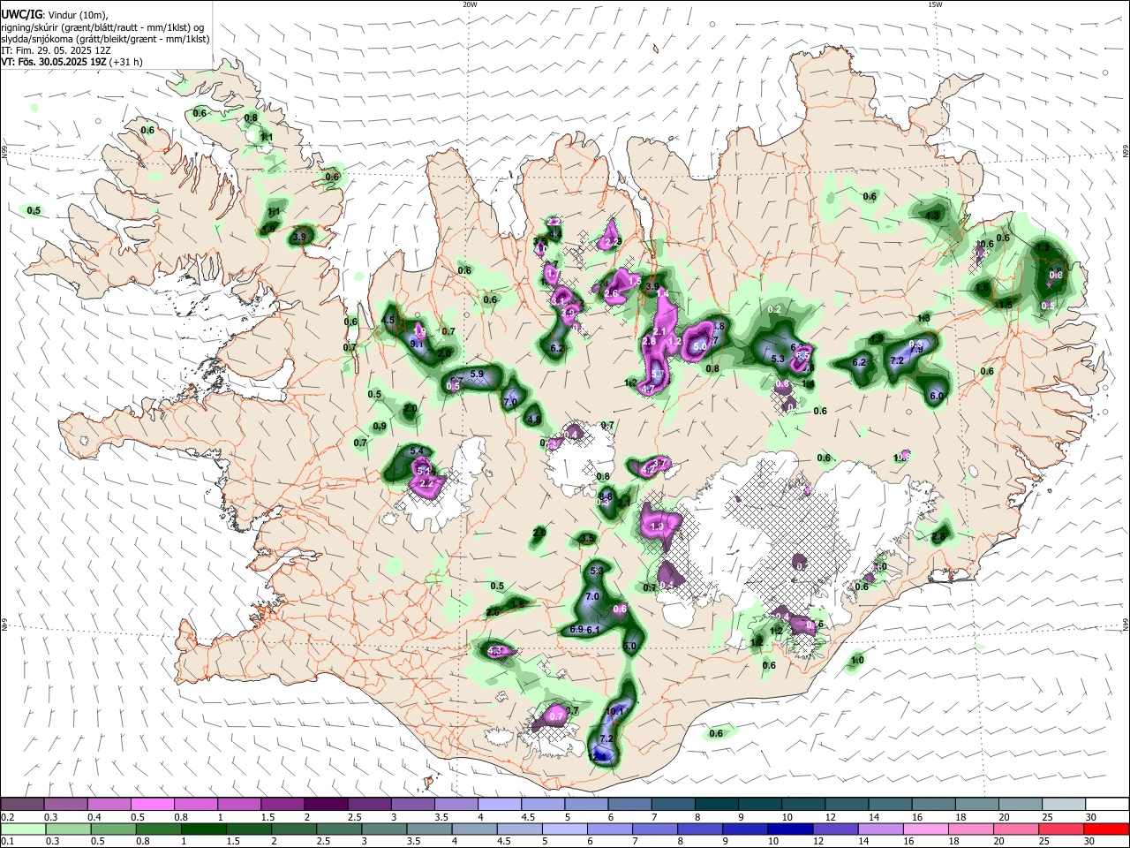
Task: Click the UWC/IG title text
Action: tap(22, 15)
